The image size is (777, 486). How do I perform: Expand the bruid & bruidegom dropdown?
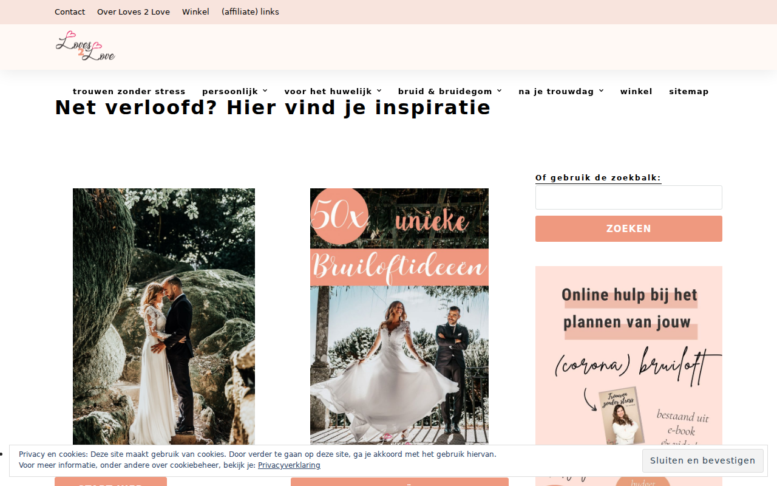[x=450, y=92]
